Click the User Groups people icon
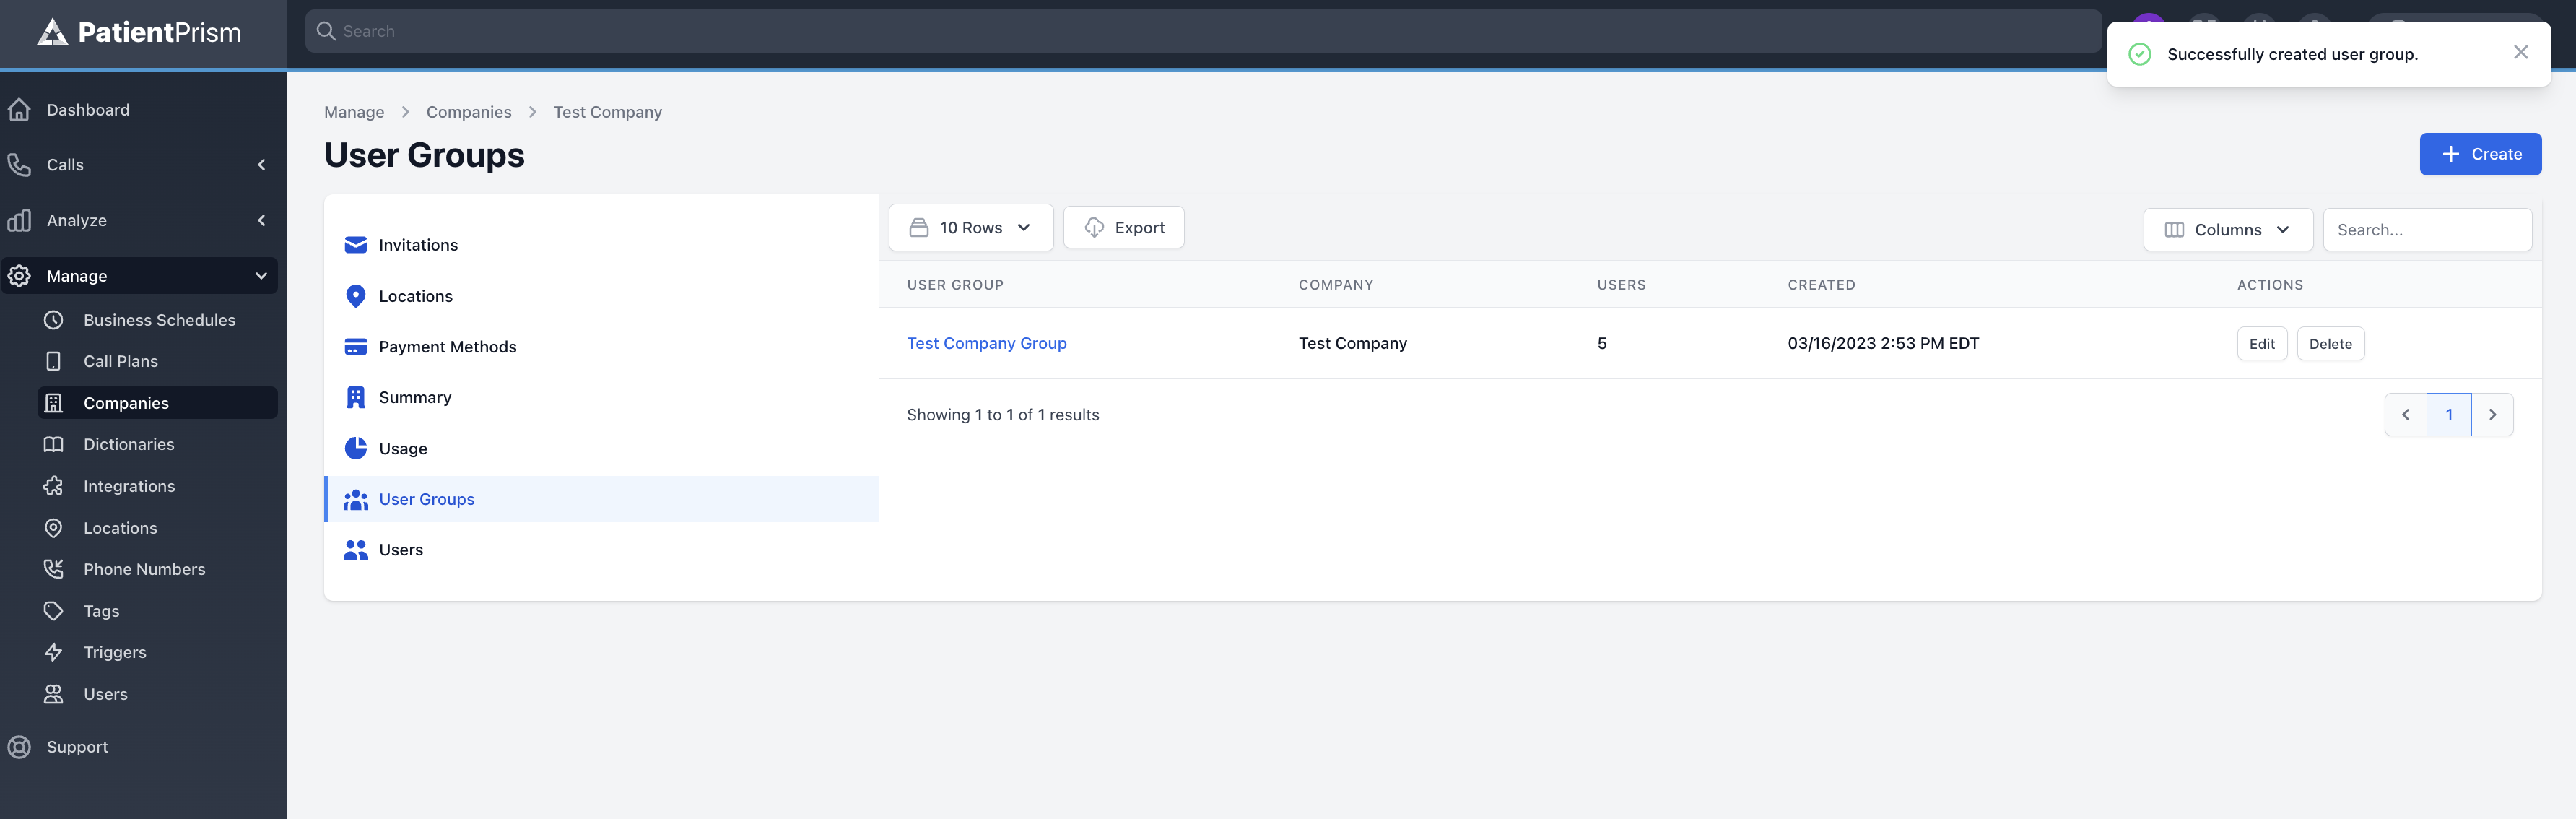Viewport: 2576px width, 819px height. (355, 499)
